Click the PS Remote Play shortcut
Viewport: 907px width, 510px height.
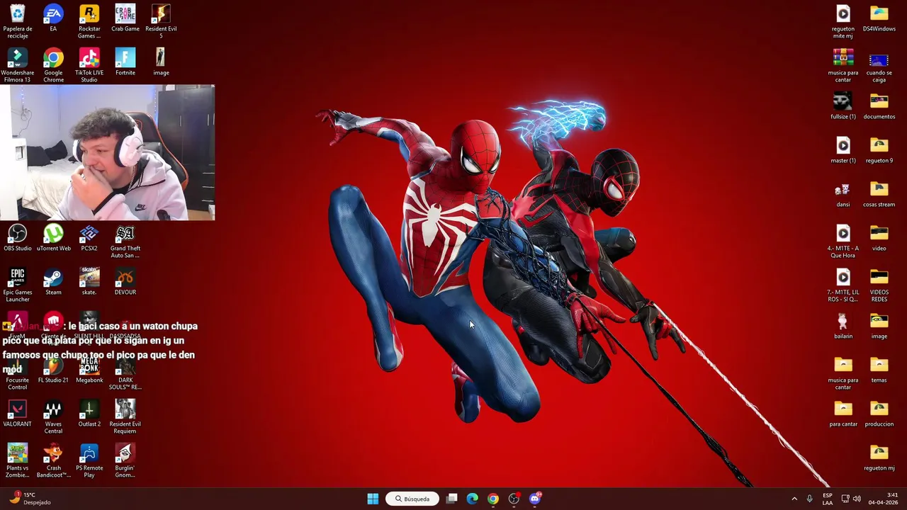pos(89,460)
